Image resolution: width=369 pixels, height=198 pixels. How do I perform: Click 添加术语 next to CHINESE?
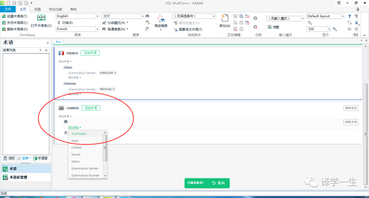tap(91, 108)
